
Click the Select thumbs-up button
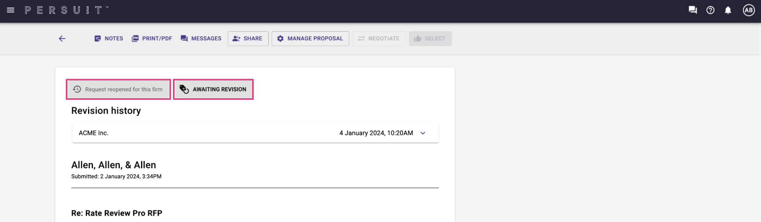click(x=430, y=38)
